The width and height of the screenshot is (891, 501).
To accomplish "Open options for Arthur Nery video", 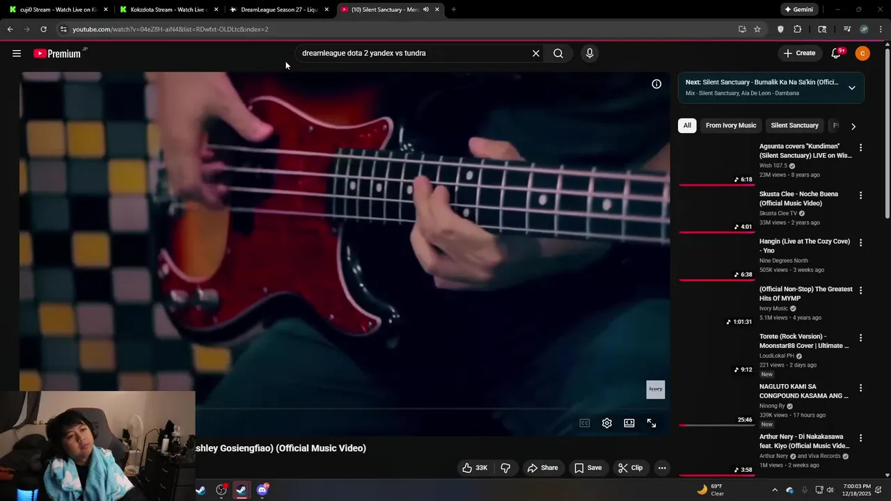I will tap(860, 438).
